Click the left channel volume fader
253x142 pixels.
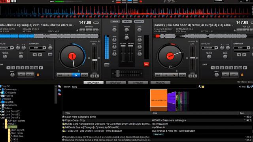(x=123, y=46)
